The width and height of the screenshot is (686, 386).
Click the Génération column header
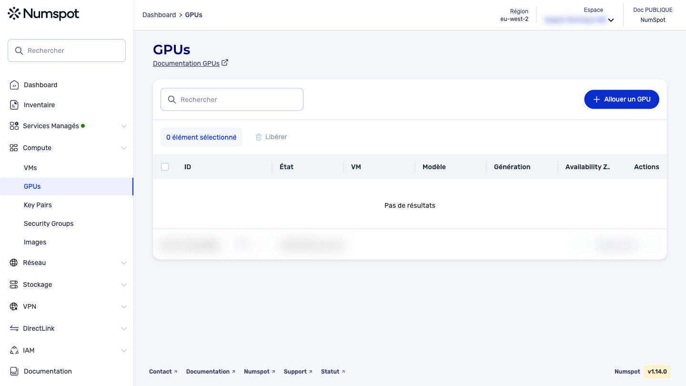click(512, 167)
